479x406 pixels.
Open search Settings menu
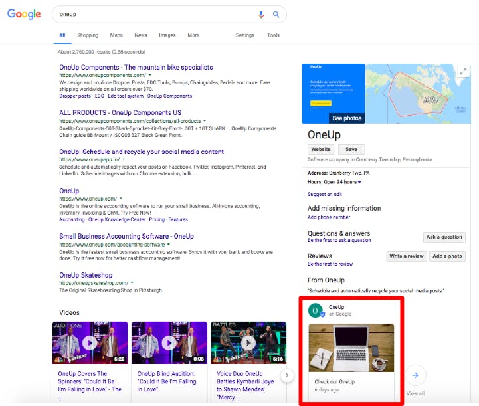tap(244, 35)
